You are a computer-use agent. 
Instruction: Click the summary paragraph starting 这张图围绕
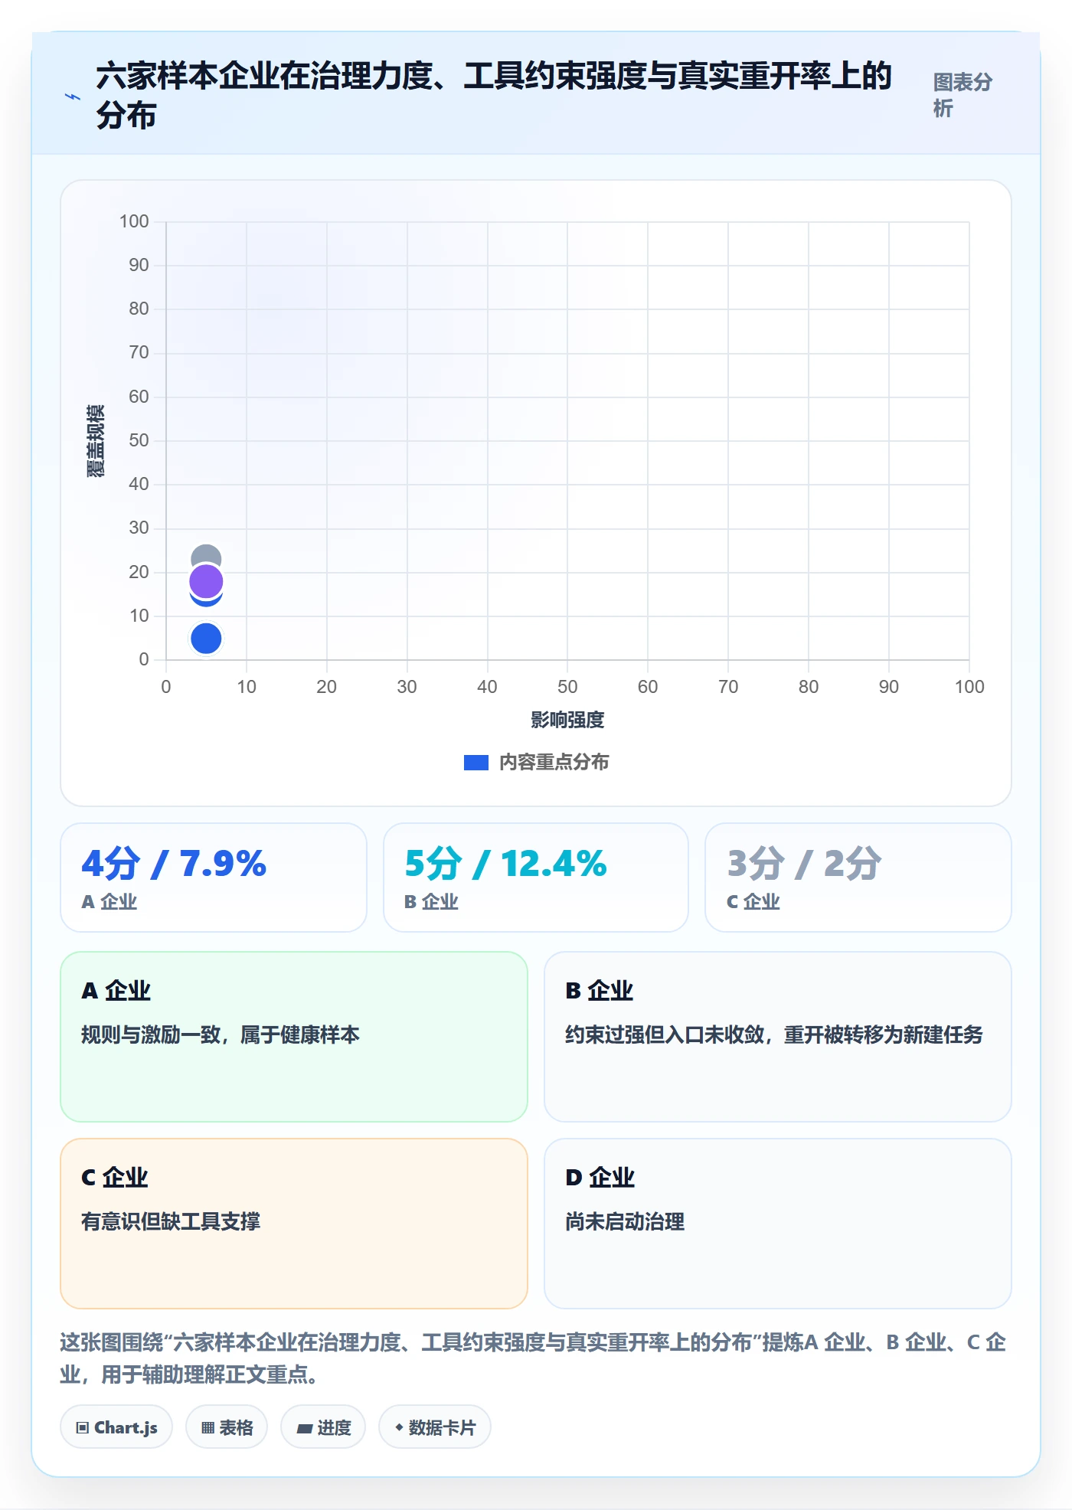coord(533,1358)
